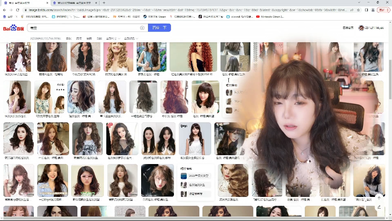
Task: Open the 百度首页 homepage link
Action: point(348,28)
